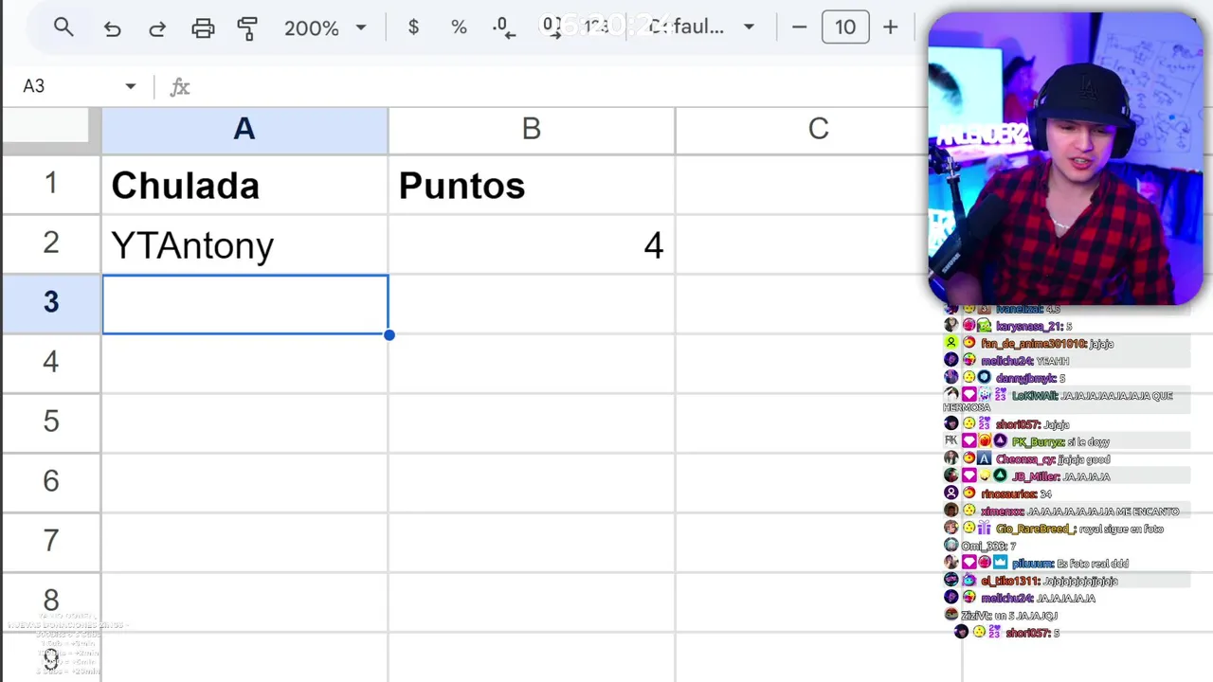The image size is (1213, 682).
Task: Open the default font dropdown
Action: point(701,27)
